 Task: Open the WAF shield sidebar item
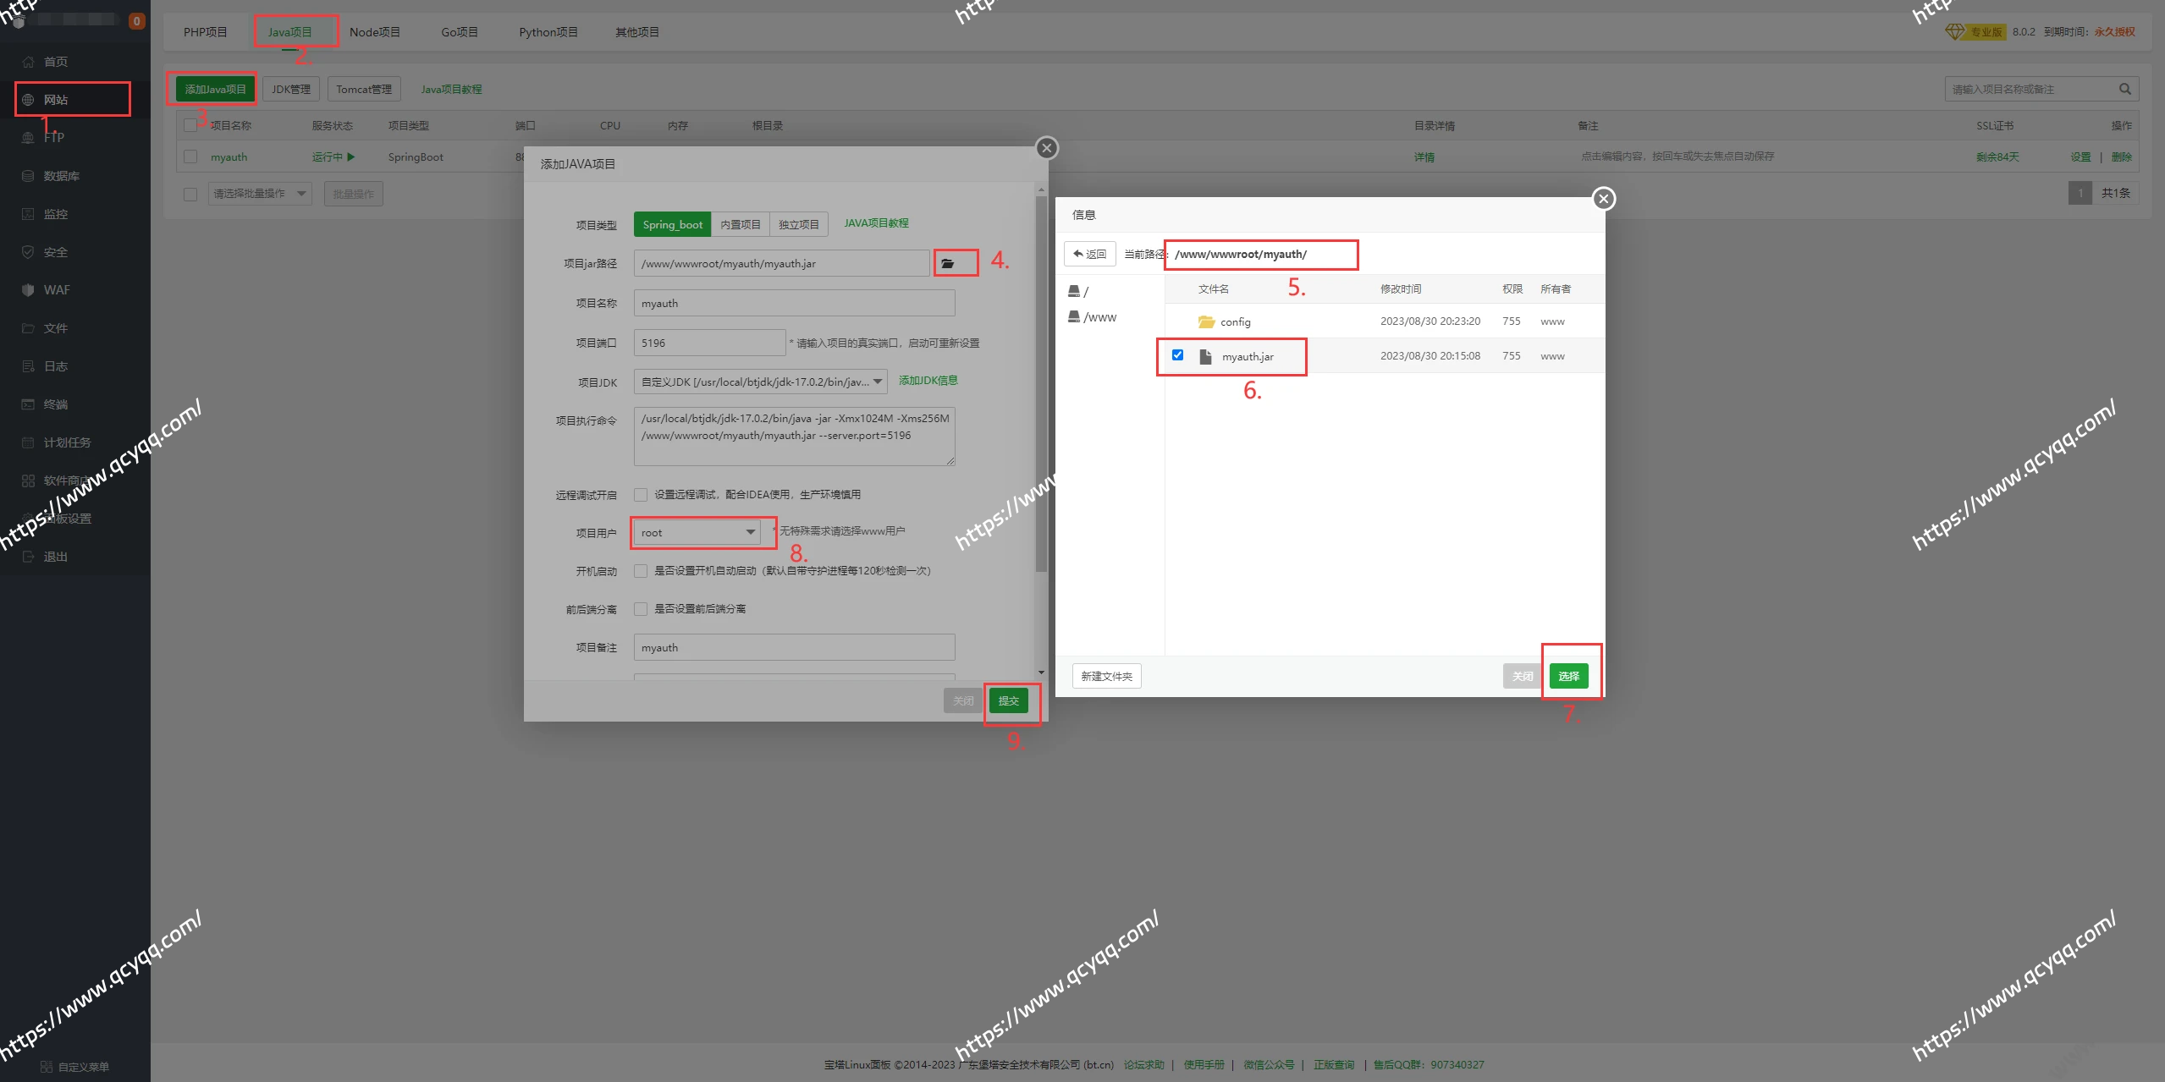click(x=56, y=290)
